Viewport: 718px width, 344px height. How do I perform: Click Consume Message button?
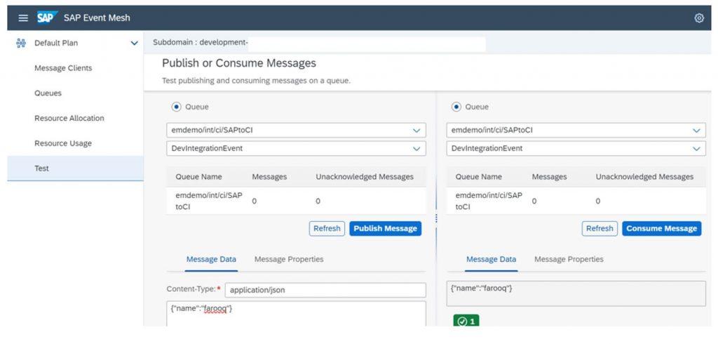661,228
